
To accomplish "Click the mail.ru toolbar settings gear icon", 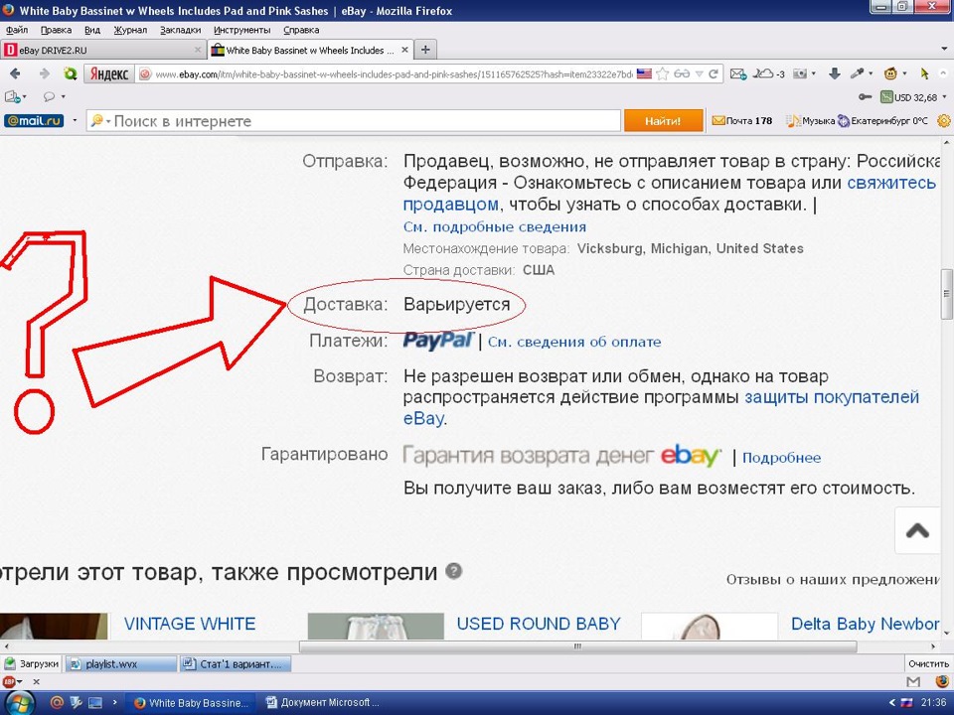I will (944, 121).
